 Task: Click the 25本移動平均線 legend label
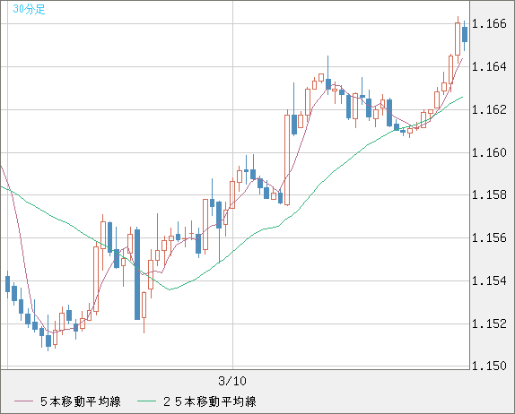[x=210, y=401]
